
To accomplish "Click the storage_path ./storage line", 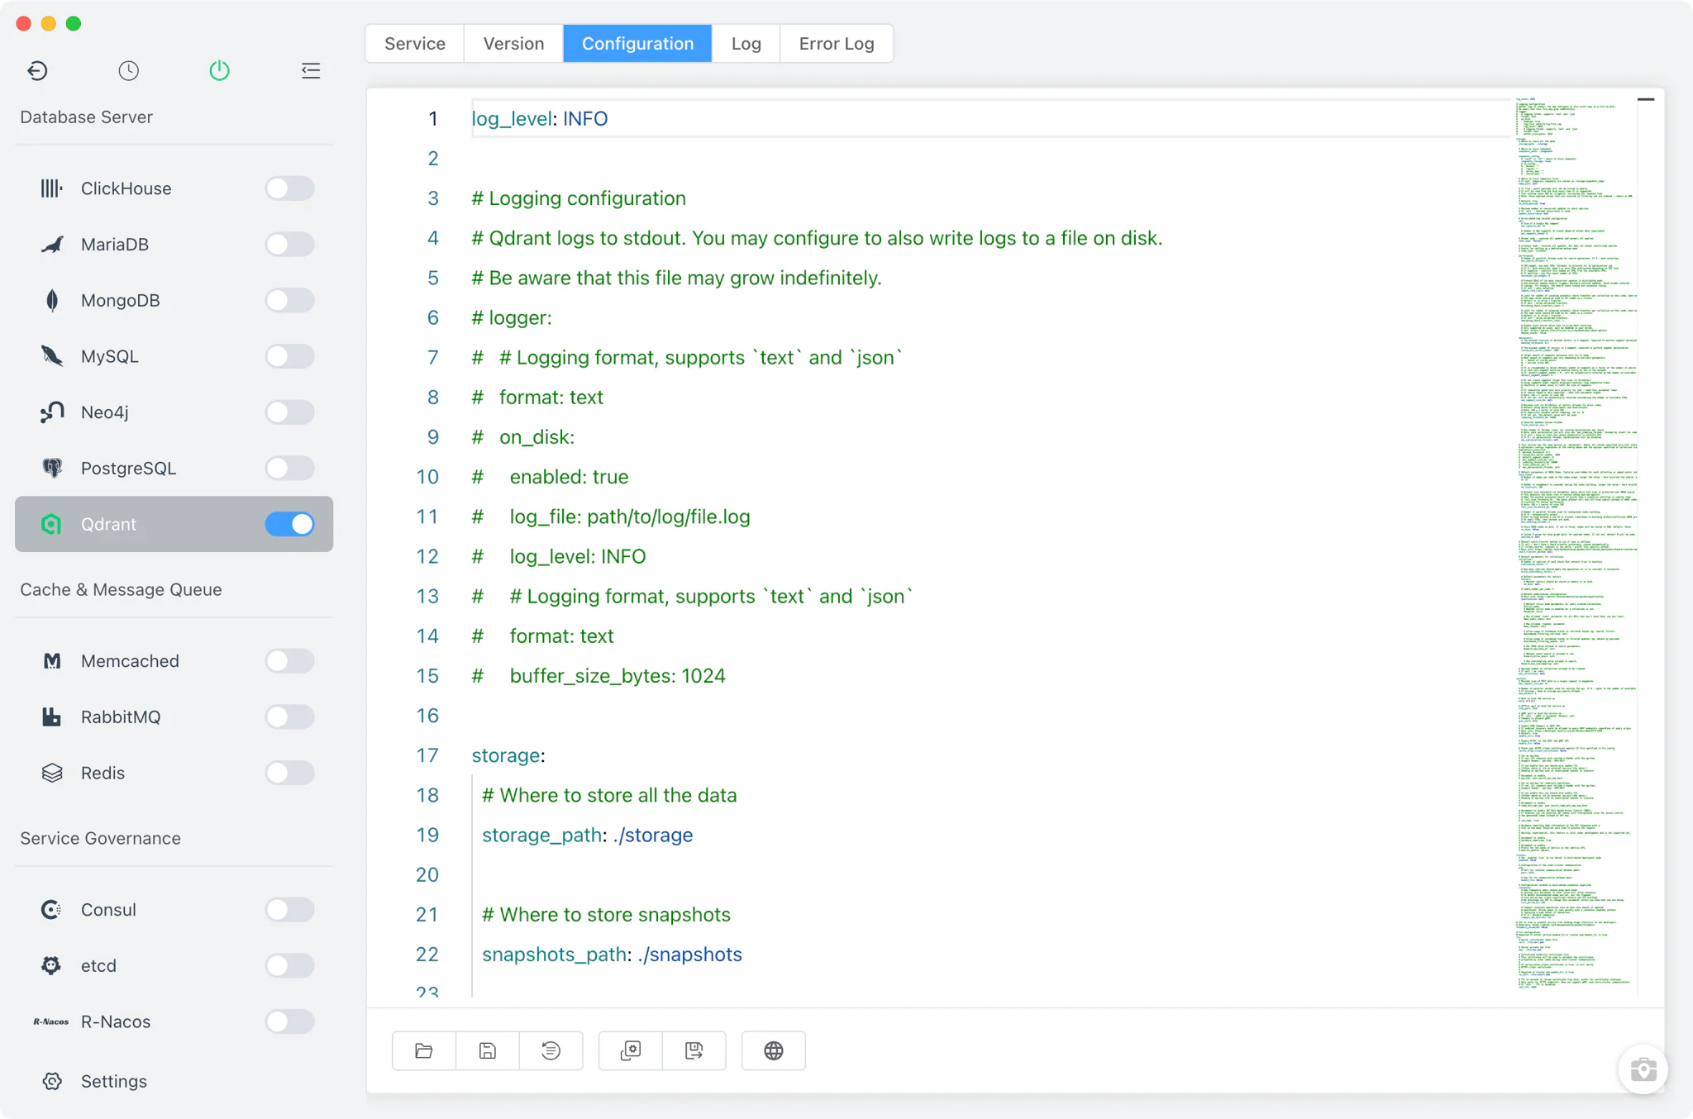I will click(x=588, y=836).
